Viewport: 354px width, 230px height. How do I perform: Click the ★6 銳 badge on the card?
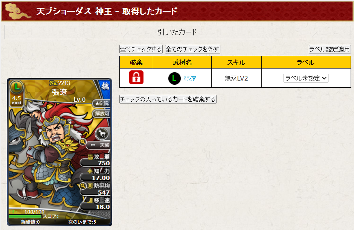point(102,104)
